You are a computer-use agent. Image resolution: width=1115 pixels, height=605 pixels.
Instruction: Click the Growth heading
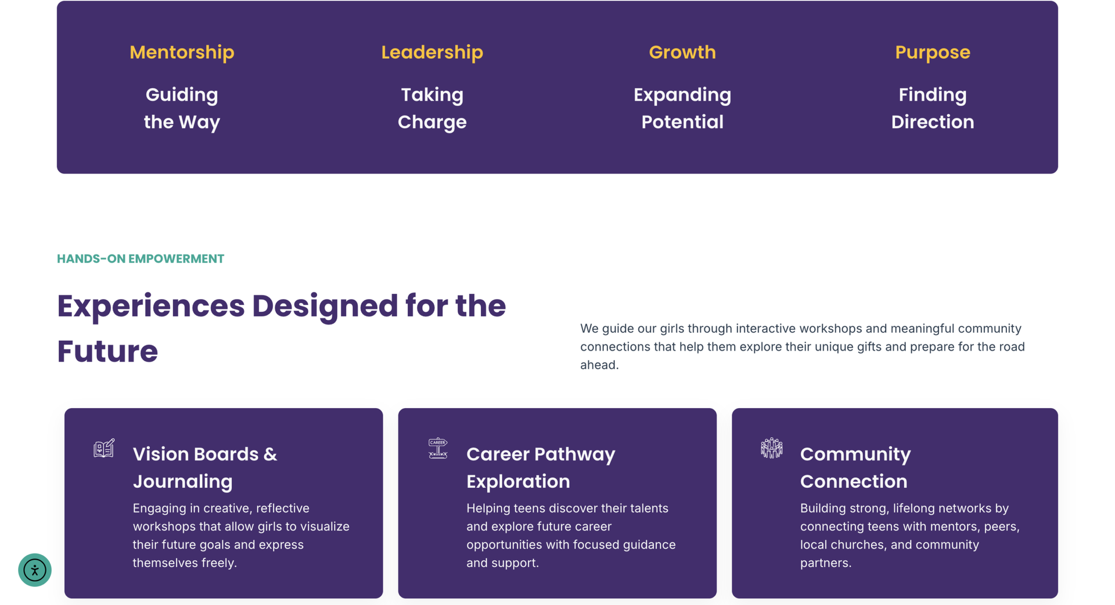click(682, 52)
